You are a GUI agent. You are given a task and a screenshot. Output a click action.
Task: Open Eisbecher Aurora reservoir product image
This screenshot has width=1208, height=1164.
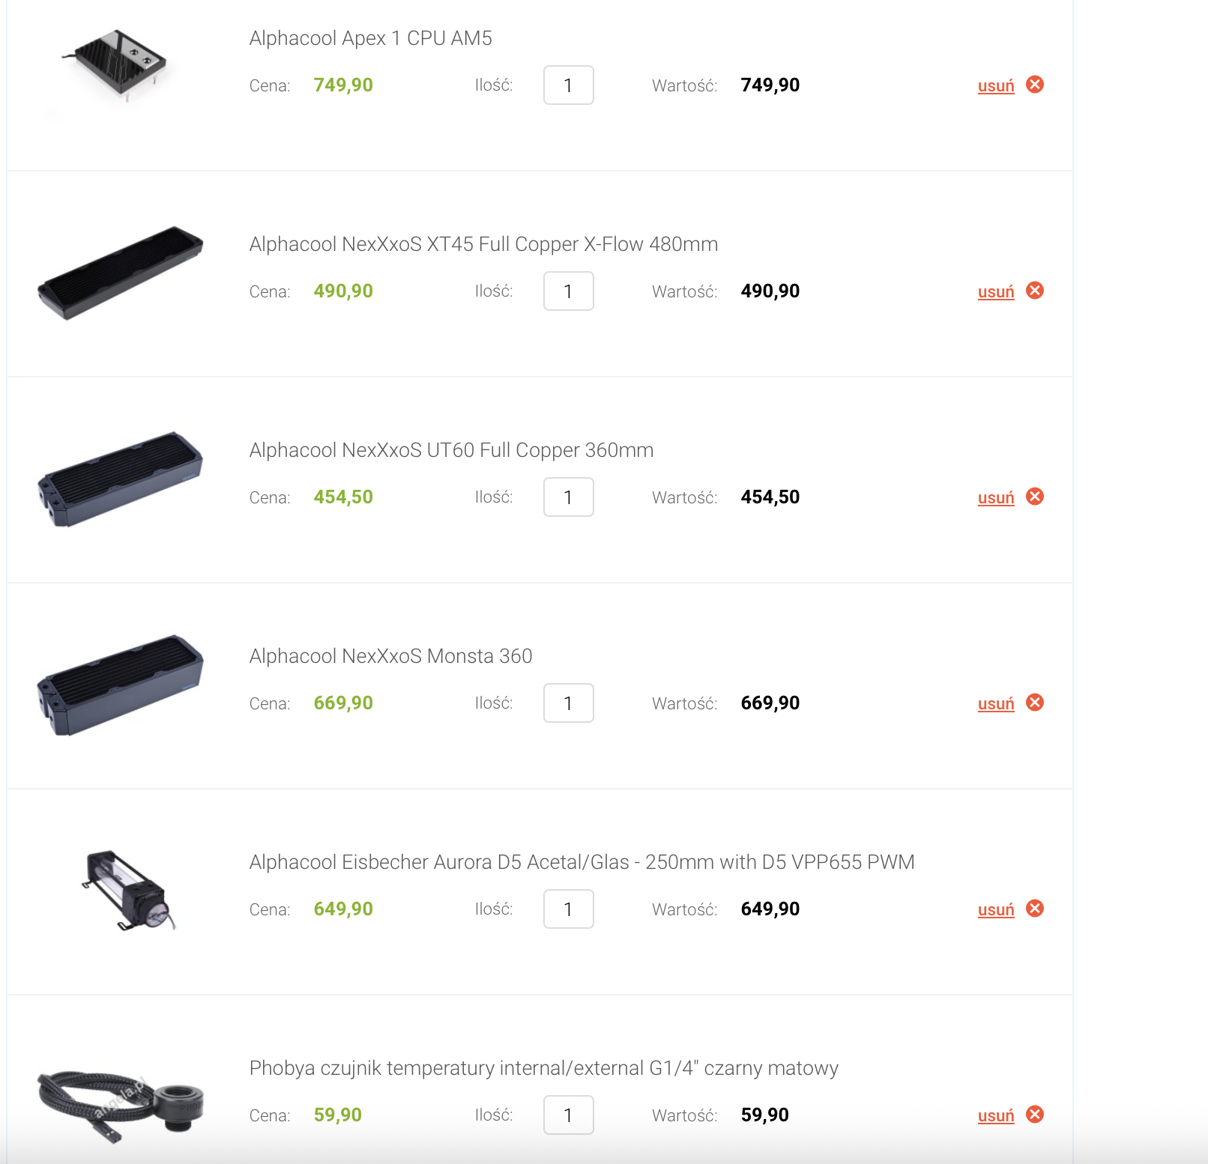point(129,891)
